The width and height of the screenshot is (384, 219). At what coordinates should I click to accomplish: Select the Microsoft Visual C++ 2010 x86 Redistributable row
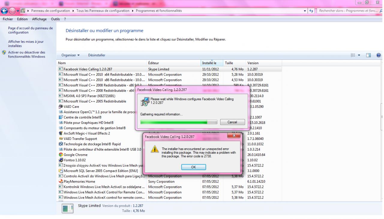169,80
